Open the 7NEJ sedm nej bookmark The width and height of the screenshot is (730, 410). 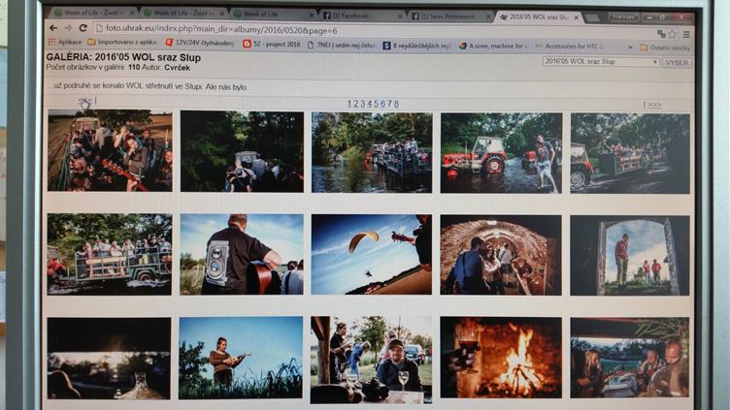coord(342,45)
